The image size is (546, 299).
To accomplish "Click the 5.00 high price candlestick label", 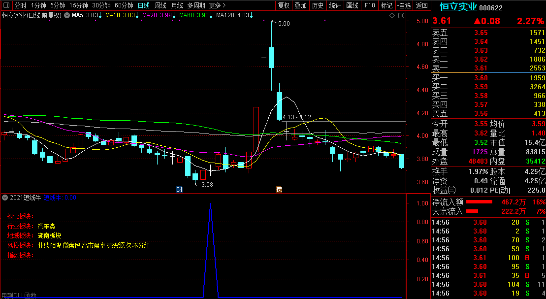I will [284, 23].
